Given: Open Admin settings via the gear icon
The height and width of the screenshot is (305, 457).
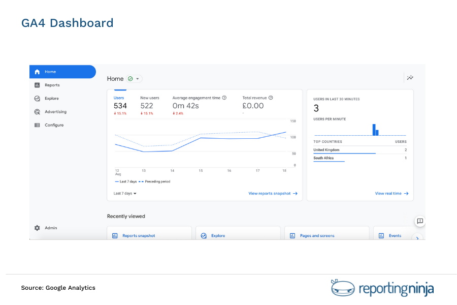Looking at the screenshot, I should click(37, 228).
